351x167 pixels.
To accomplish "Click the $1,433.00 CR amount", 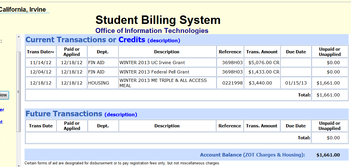I will (x=264, y=72).
